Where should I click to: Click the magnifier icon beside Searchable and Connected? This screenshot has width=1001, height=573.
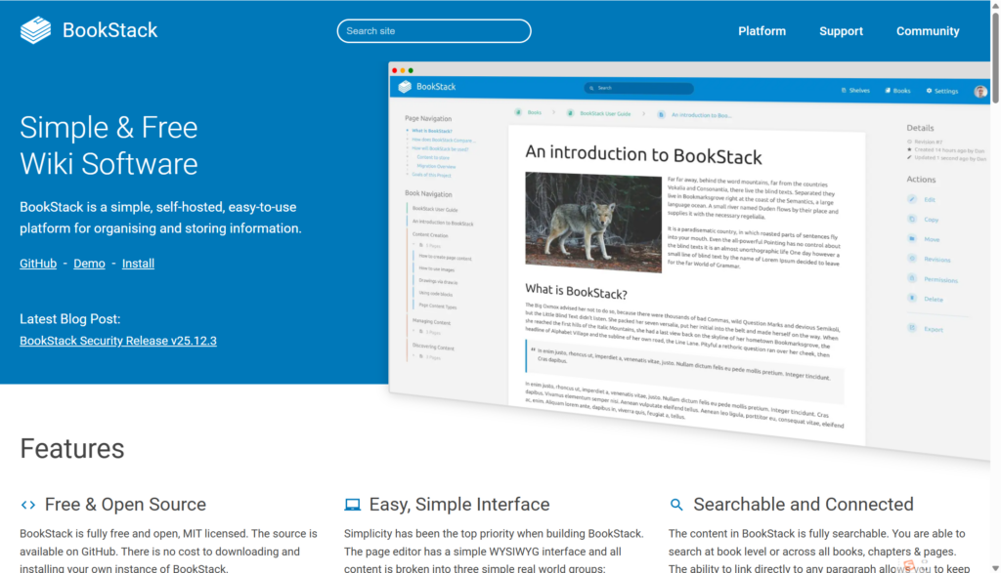676,505
